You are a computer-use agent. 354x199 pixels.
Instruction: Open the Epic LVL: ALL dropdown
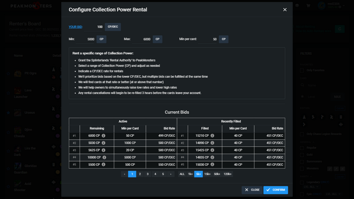333,194
